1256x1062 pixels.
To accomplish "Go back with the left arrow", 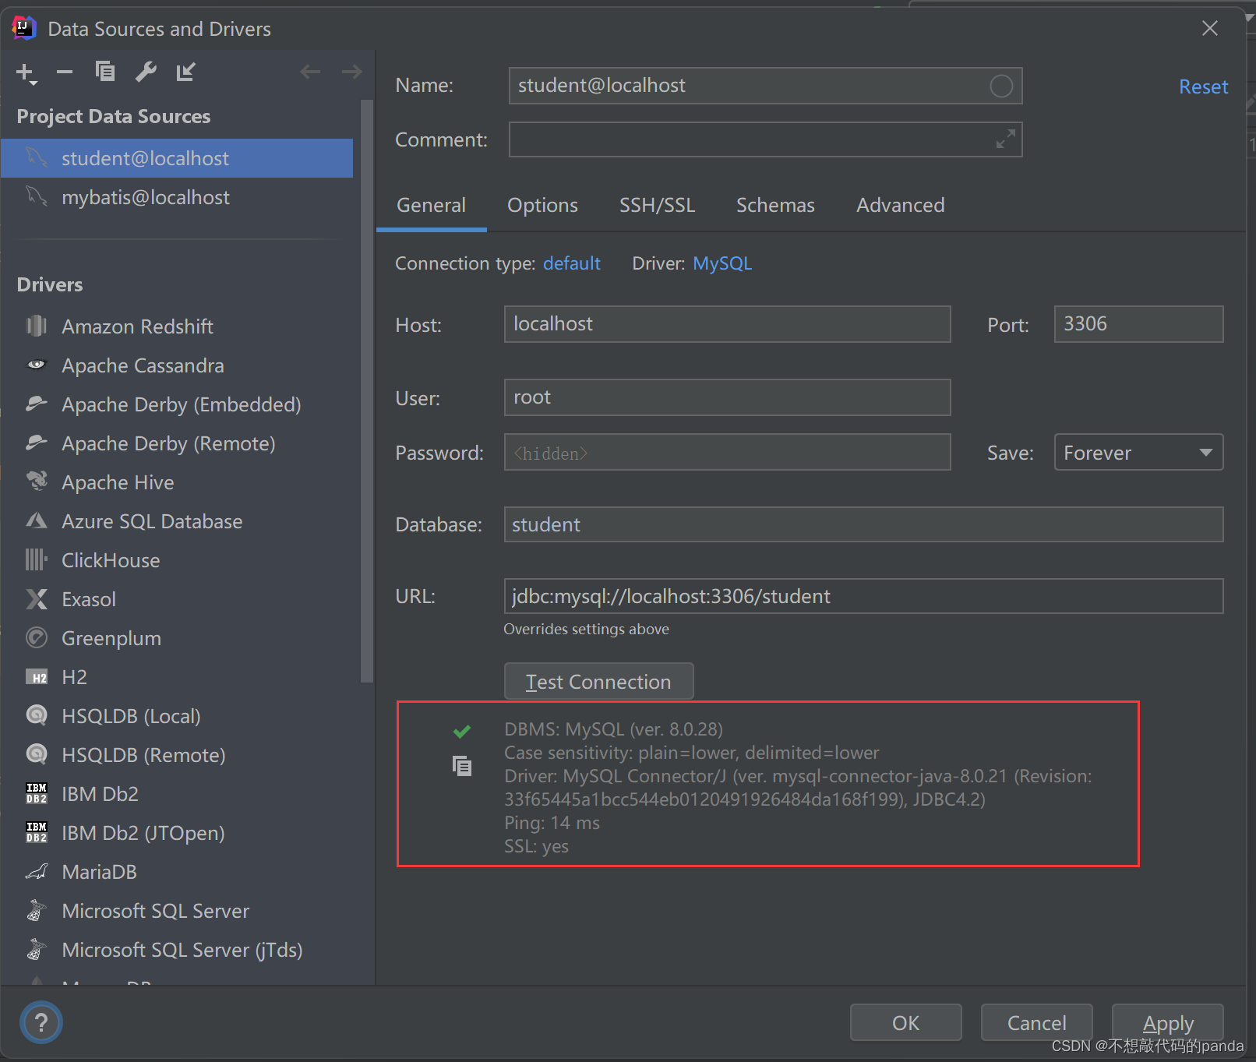I will pyautogui.click(x=310, y=72).
